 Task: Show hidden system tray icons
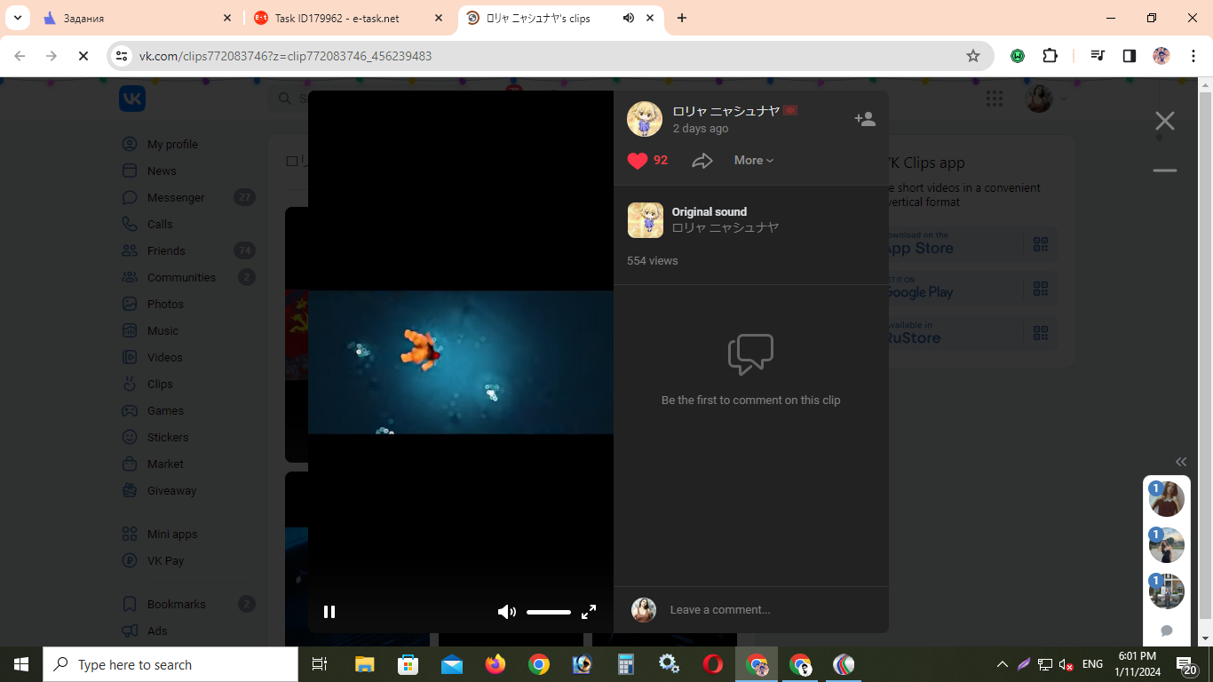[x=1003, y=664]
